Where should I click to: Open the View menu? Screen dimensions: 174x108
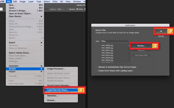tap(68, 1)
